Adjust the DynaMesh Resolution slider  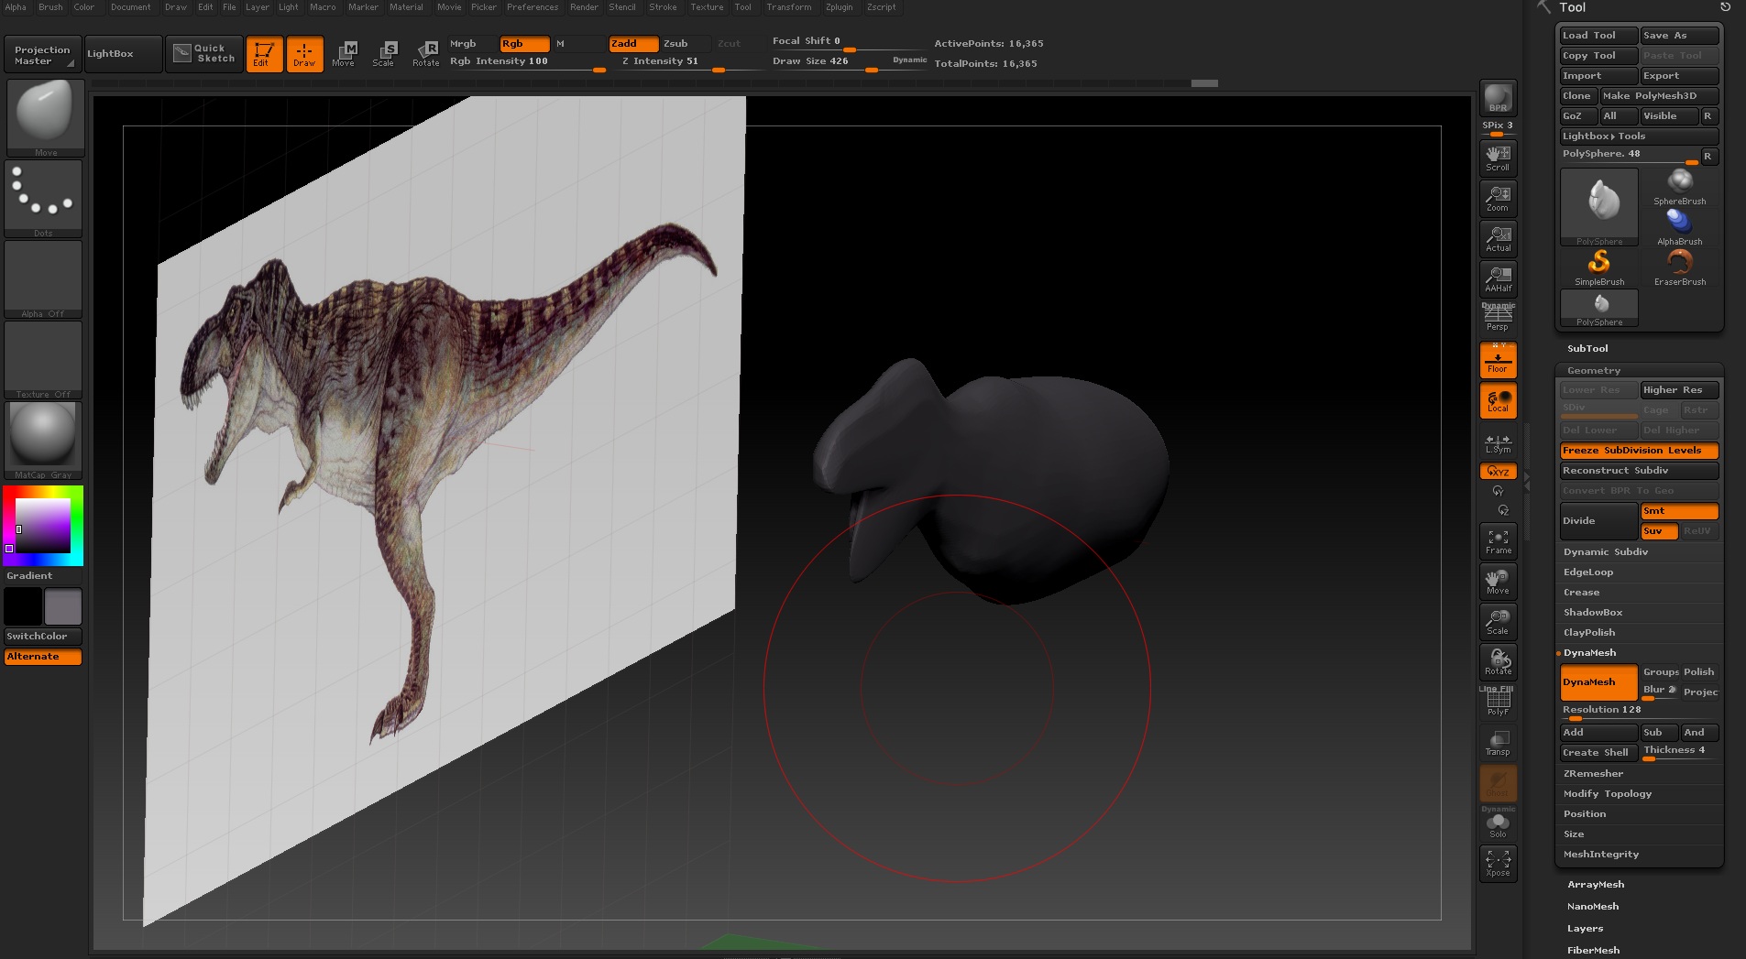point(1639,711)
